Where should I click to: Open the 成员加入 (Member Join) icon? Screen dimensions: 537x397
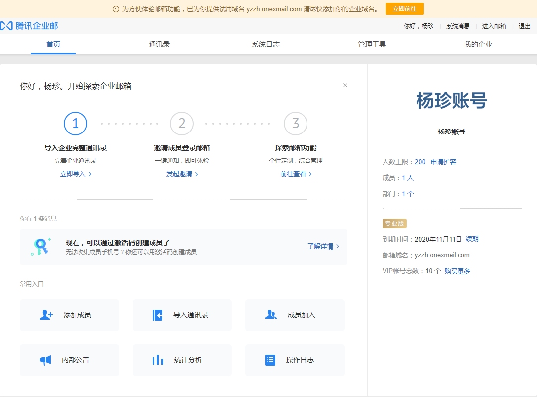pyautogui.click(x=270, y=314)
